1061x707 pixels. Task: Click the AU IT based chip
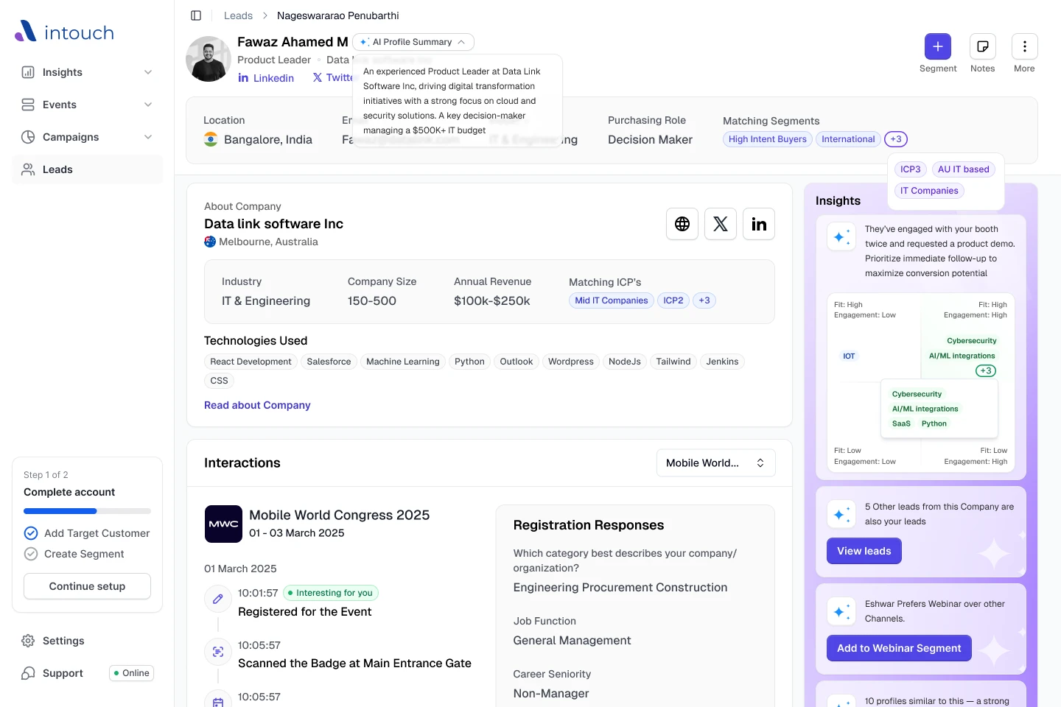point(964,169)
